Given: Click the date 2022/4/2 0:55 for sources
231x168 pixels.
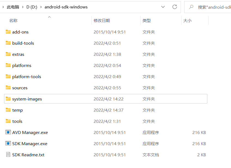Looking at the screenshot, I should click(107, 88).
